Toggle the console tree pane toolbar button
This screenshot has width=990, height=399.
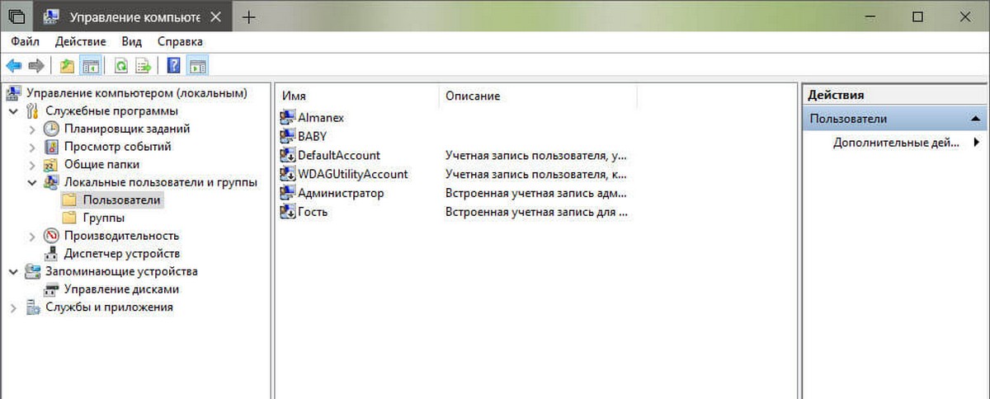click(91, 66)
